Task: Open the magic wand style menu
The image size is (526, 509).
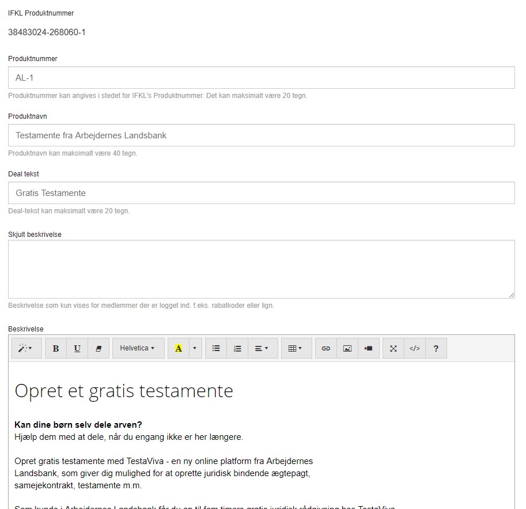Action: click(x=27, y=348)
